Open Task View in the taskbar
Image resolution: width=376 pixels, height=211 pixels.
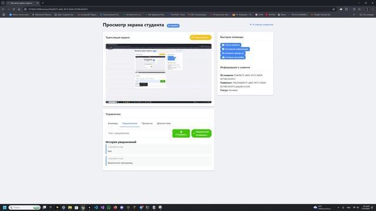45,207
